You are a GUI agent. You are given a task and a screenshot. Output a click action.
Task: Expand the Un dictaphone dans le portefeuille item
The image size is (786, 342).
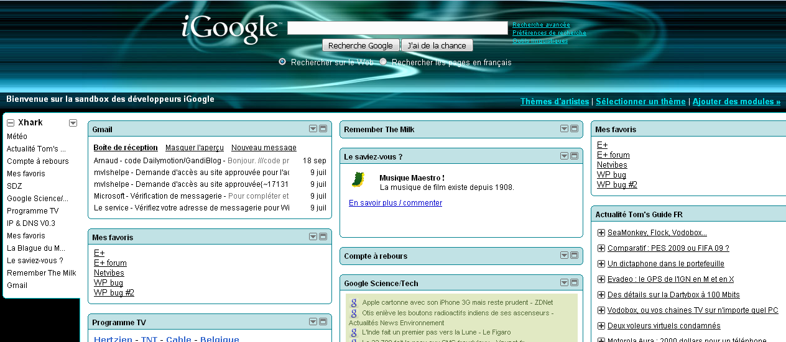[601, 264]
